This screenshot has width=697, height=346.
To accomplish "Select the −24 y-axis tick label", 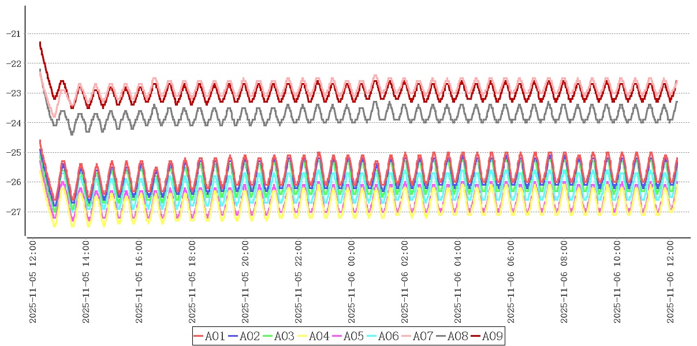I will 13,123.
